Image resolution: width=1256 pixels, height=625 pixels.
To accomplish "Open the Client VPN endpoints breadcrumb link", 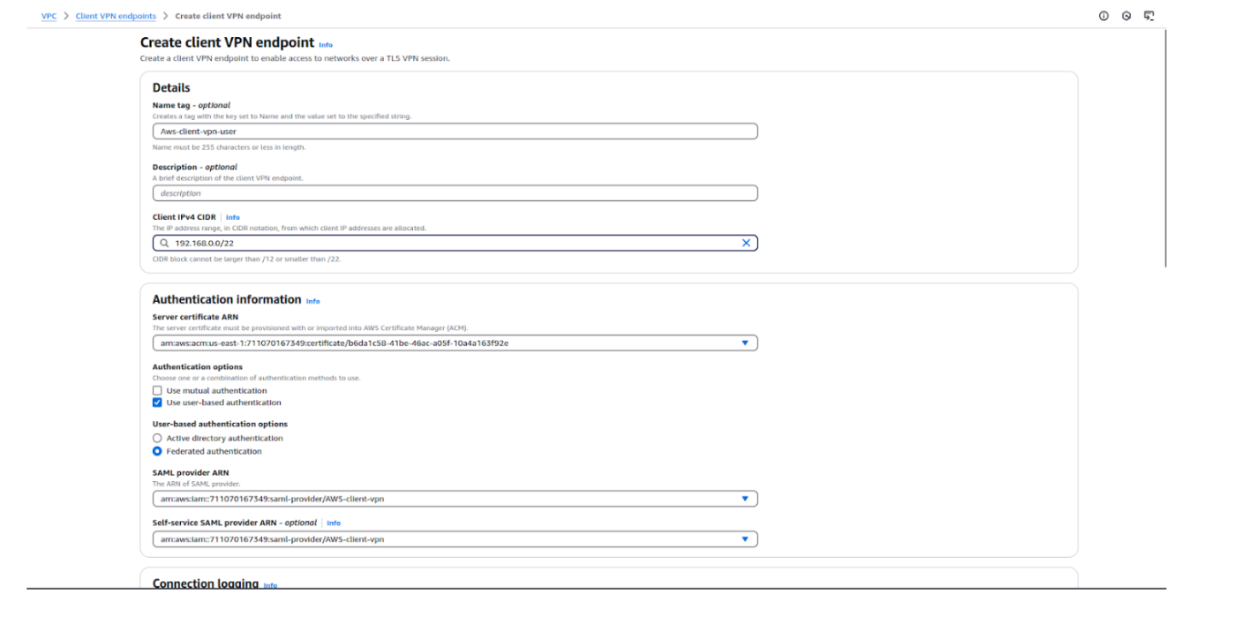I will 116,15.
